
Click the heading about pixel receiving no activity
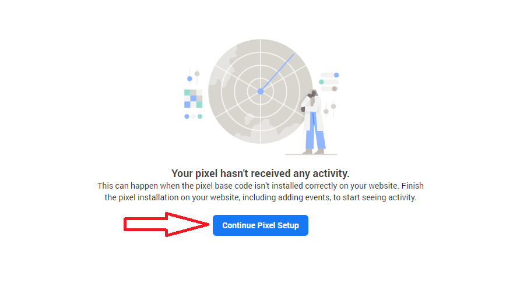pyautogui.click(x=260, y=174)
